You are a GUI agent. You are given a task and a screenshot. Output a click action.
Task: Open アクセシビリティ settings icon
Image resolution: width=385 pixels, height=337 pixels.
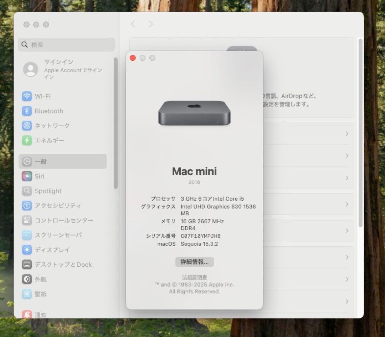[x=27, y=206]
